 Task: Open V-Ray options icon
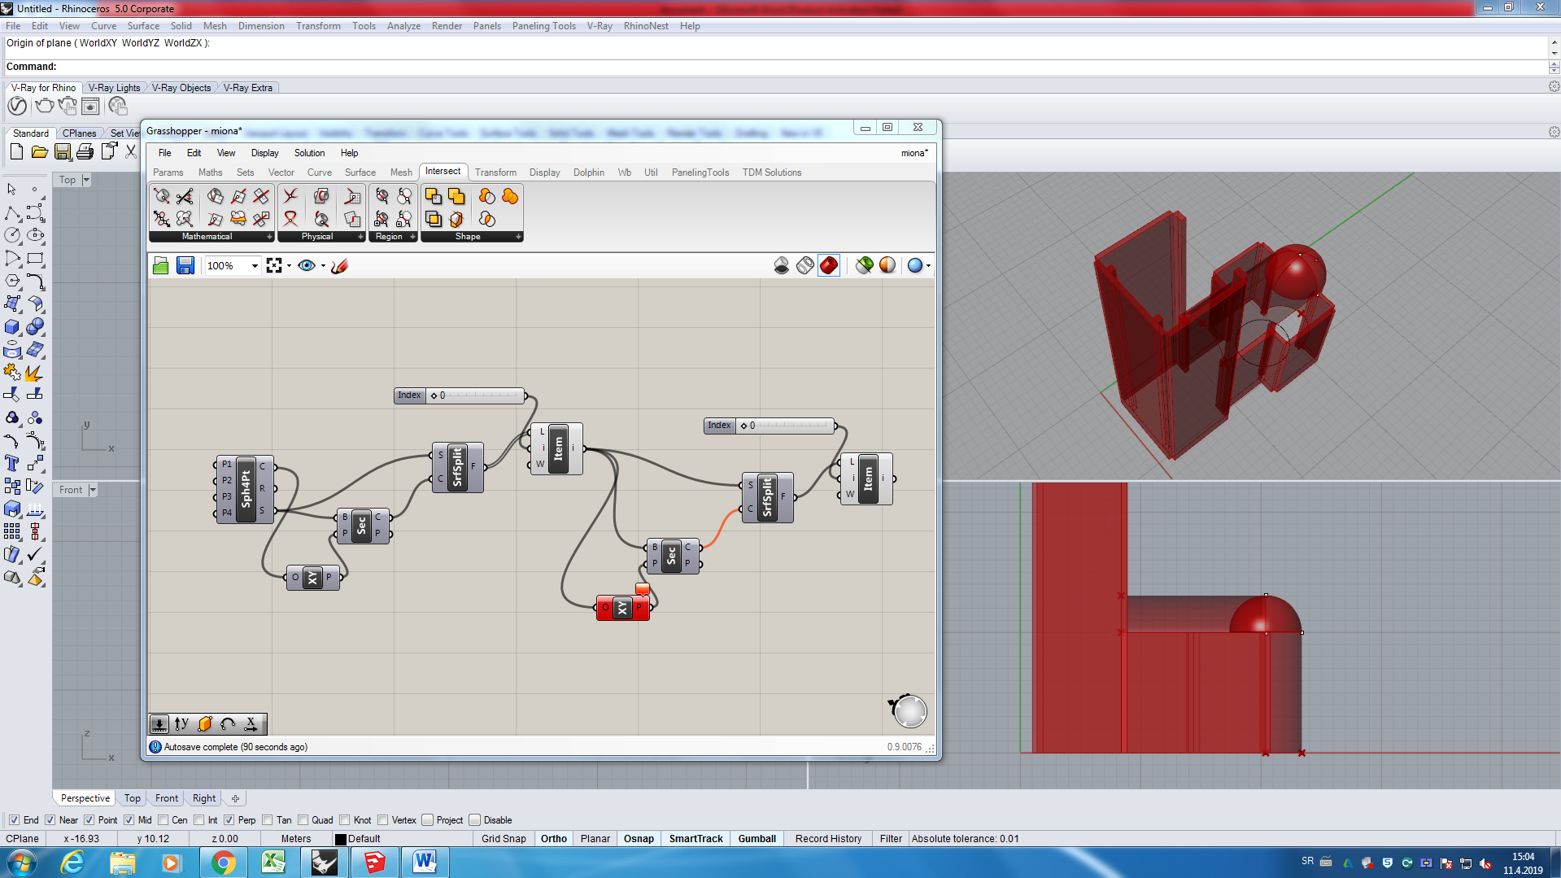(x=17, y=106)
